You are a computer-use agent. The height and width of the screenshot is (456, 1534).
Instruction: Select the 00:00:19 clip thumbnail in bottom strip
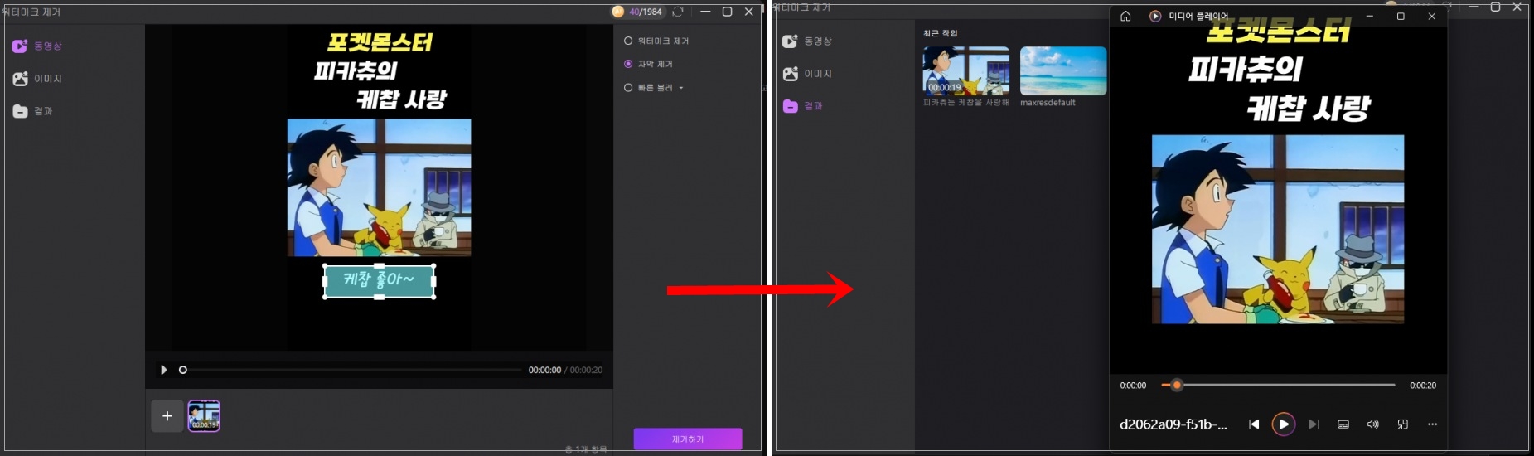point(204,416)
